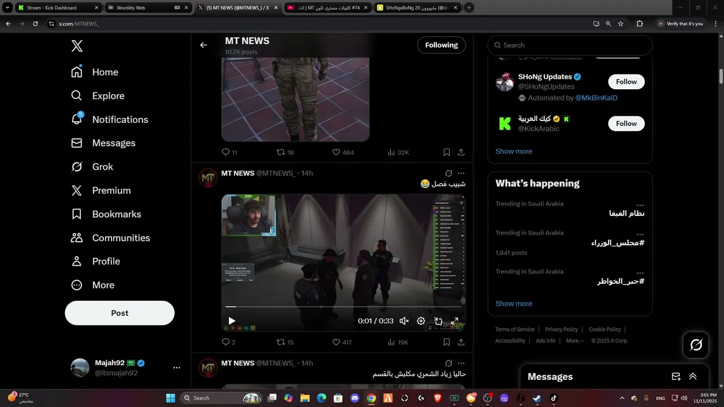Toggle the Following button for MT NEWS
The width and height of the screenshot is (724, 407).
(x=441, y=45)
